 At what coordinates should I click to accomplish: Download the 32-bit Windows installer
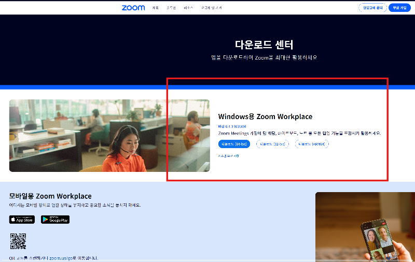pyautogui.click(x=272, y=144)
